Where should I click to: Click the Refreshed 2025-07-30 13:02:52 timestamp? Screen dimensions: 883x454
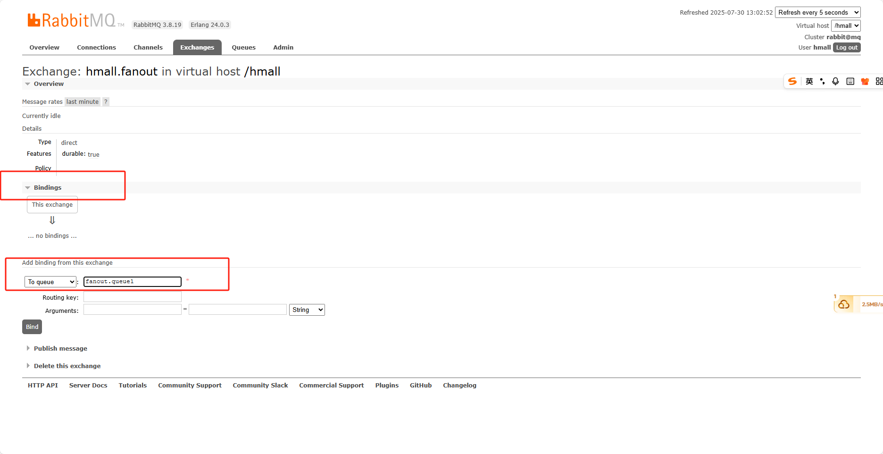726,12
